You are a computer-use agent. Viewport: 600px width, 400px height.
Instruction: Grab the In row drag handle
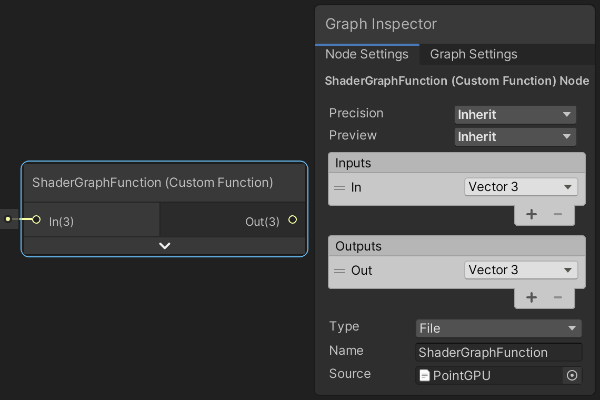pyautogui.click(x=340, y=187)
